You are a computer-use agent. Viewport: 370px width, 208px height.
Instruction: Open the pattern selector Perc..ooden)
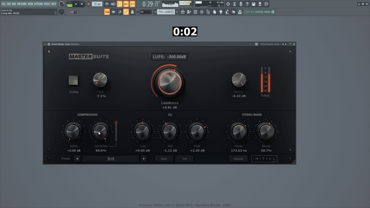[166, 12]
